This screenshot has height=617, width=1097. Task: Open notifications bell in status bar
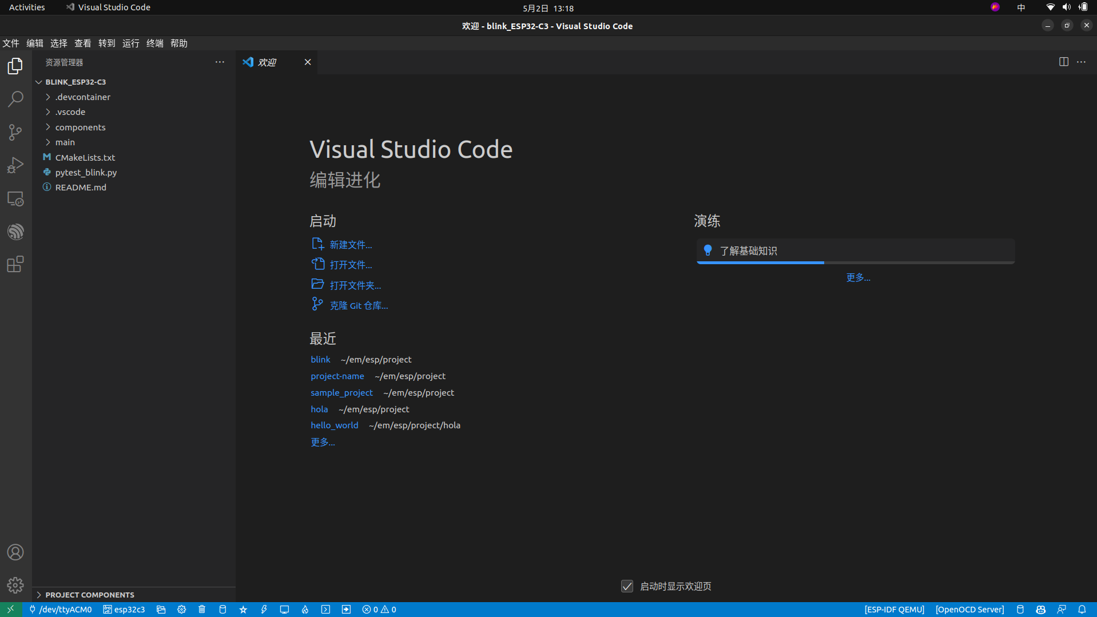[x=1082, y=610]
